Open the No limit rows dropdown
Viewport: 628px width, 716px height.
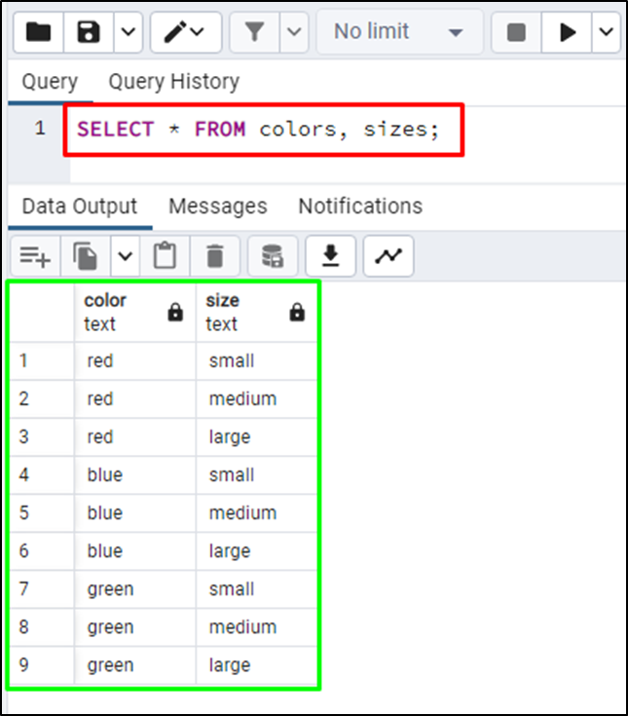coord(399,32)
